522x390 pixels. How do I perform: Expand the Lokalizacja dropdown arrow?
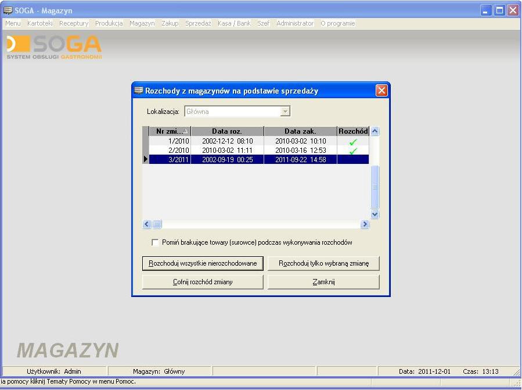point(285,112)
